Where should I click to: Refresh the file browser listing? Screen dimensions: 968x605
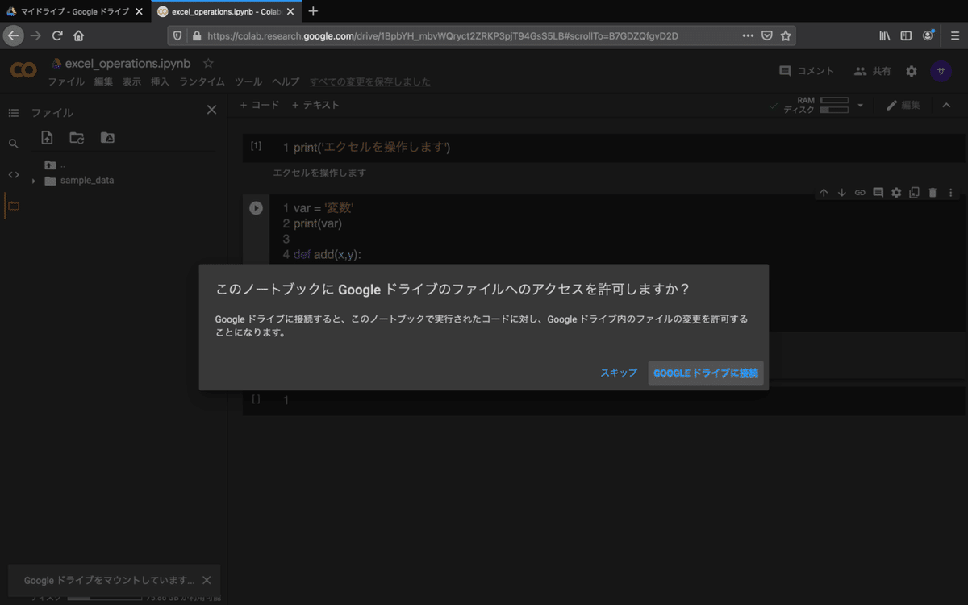(77, 138)
